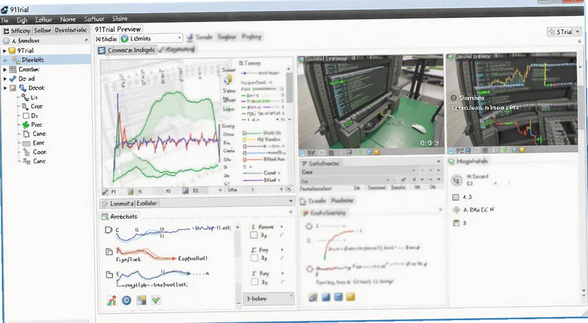
Task: Click the yellow square icon in bottom center panel
Action: [351, 297]
